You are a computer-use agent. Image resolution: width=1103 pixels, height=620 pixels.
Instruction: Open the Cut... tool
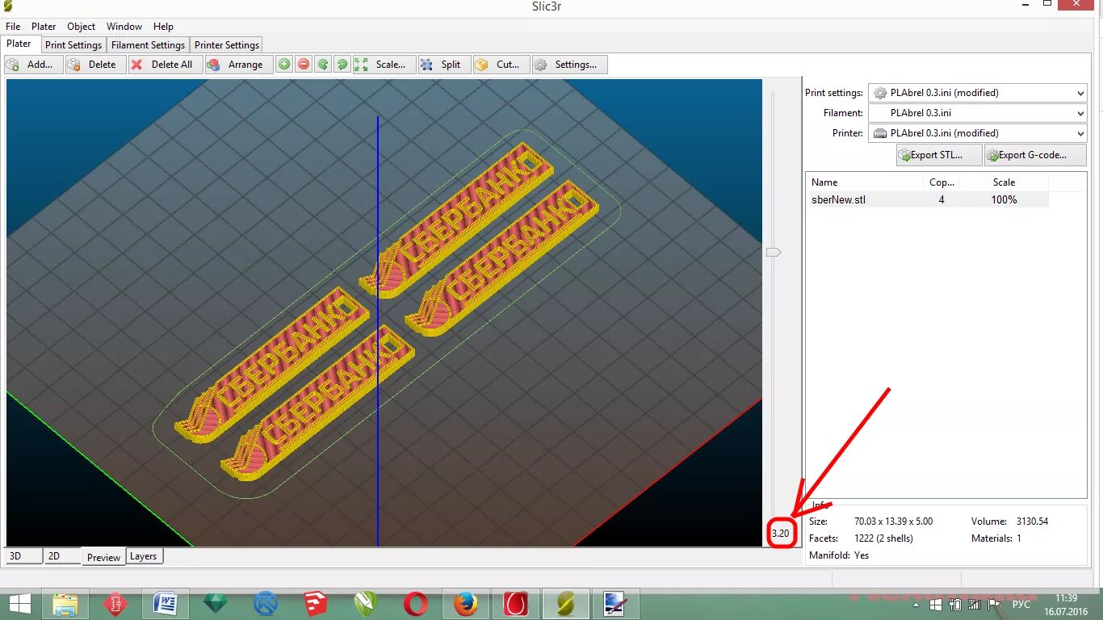point(501,65)
